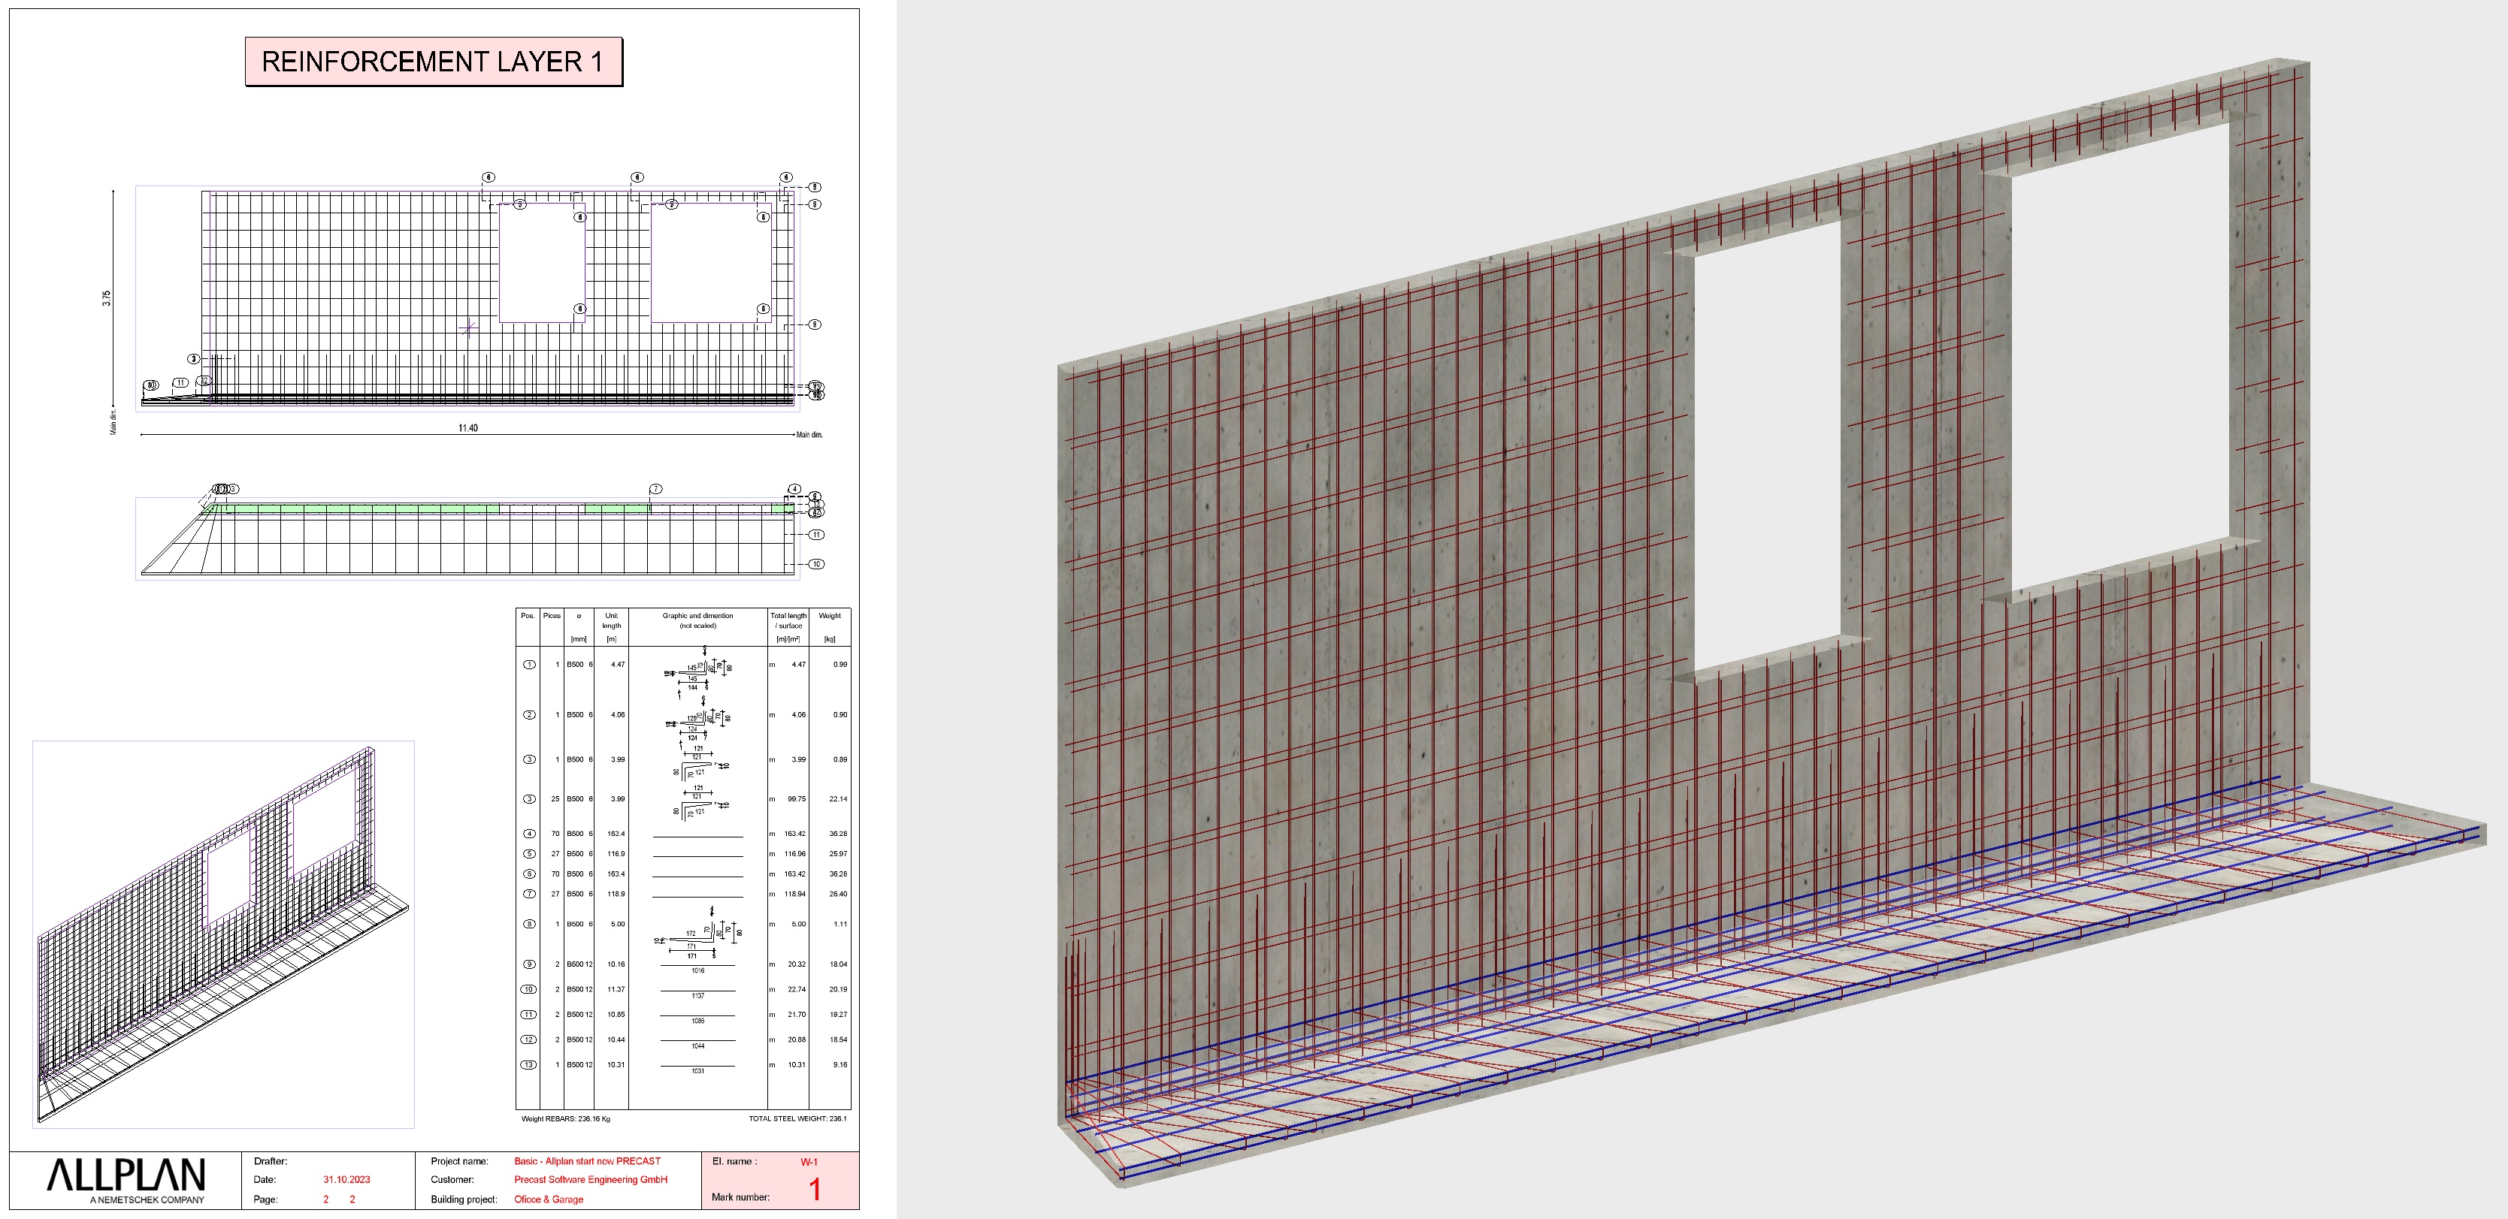The height and width of the screenshot is (1219, 2508).
Task: Select position marker 7 on plan view
Action: [656, 488]
